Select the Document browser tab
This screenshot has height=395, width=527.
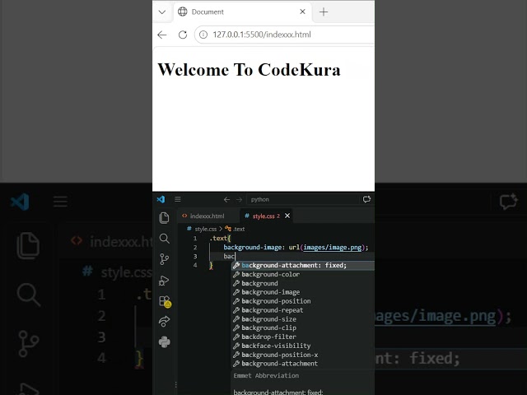click(x=242, y=12)
